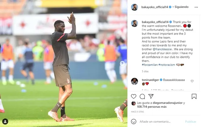Open the #notoracism hashtag
Image resolution: width=201 pixels, height=127 pixels.
pos(167,65)
